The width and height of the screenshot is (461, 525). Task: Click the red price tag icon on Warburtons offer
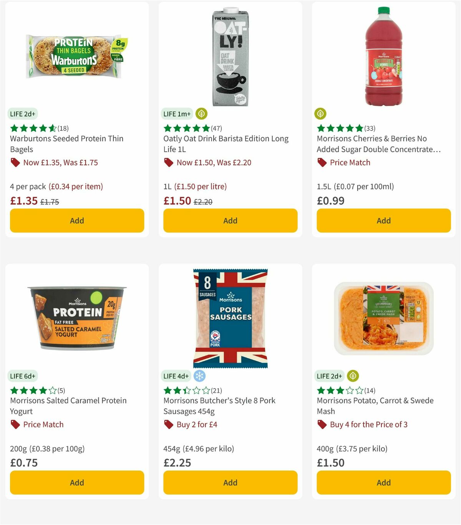point(15,163)
